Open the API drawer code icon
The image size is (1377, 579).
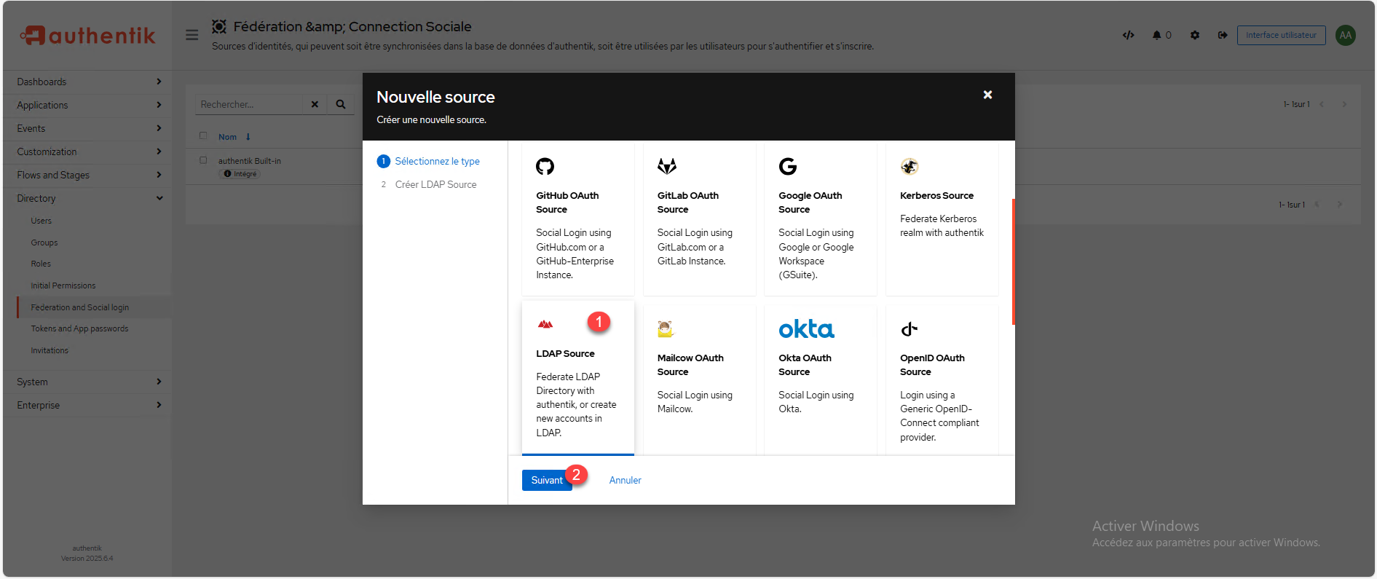pyautogui.click(x=1128, y=35)
